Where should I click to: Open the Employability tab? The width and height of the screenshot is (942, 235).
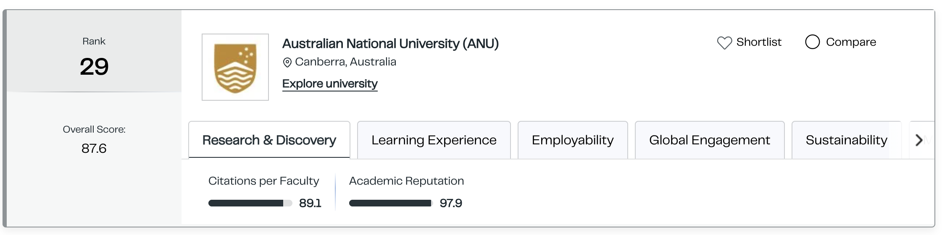click(573, 140)
